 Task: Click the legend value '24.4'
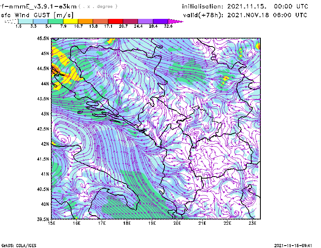coord(138,26)
